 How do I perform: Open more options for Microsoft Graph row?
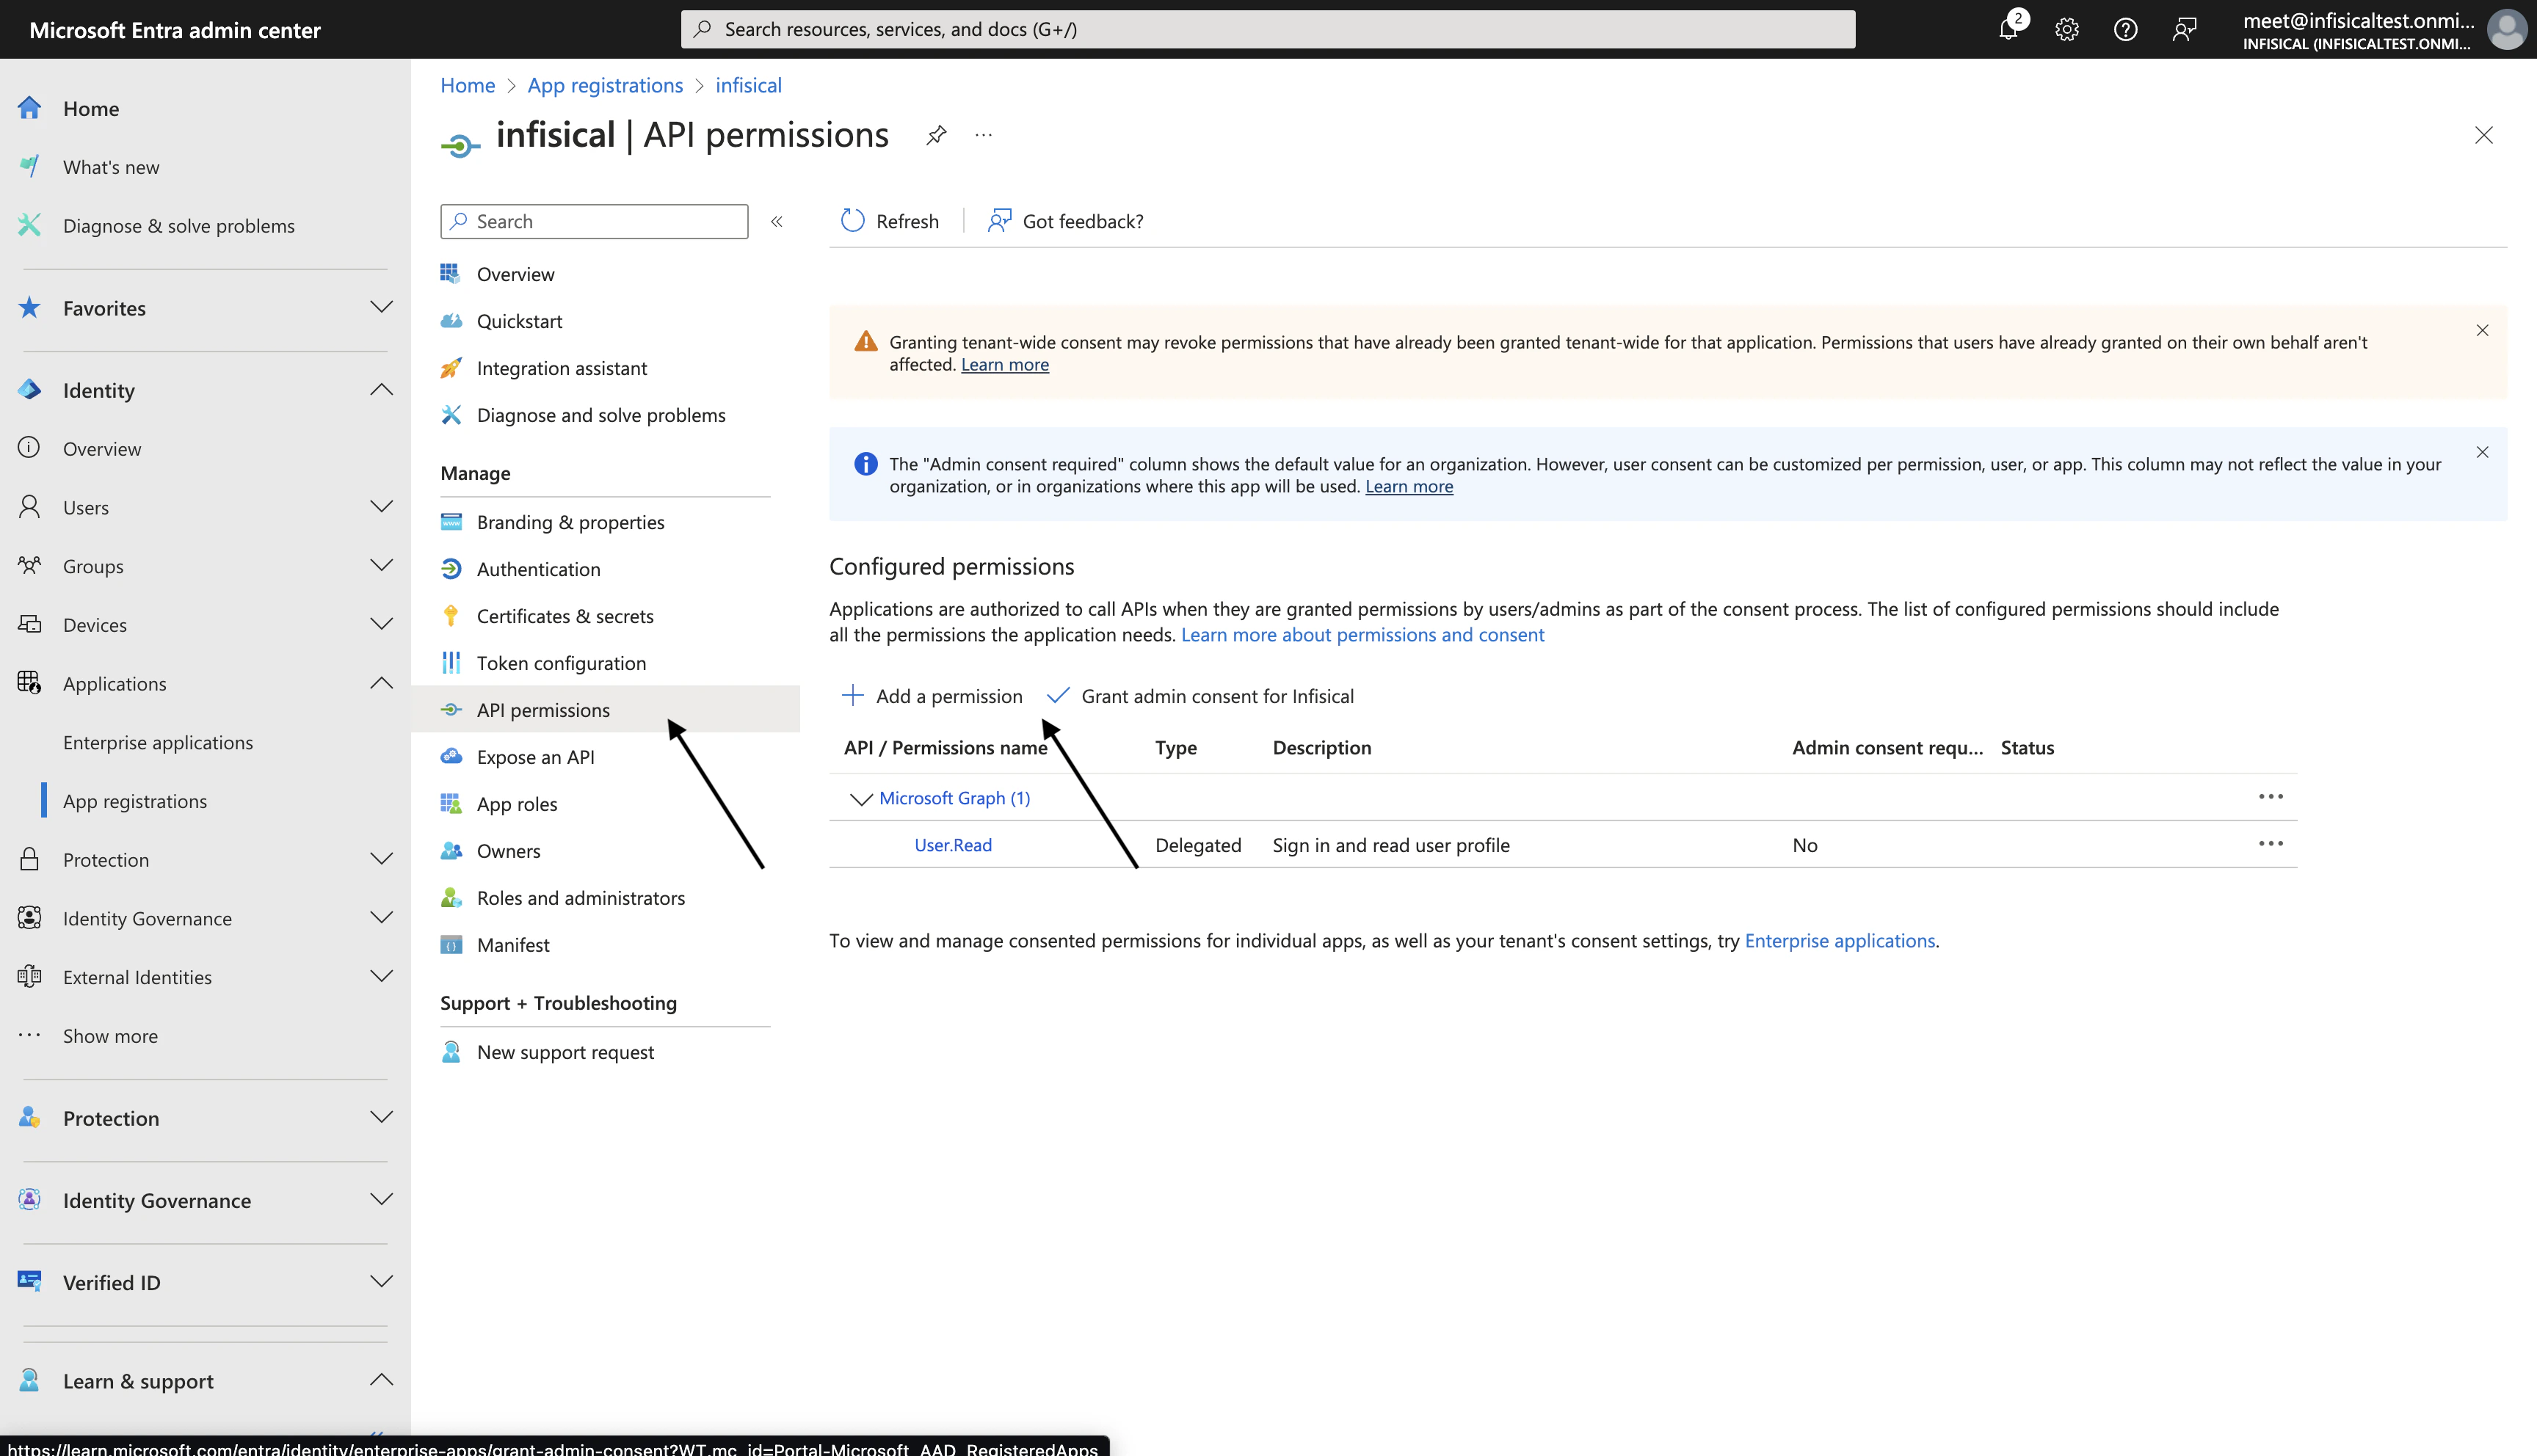click(x=2270, y=797)
